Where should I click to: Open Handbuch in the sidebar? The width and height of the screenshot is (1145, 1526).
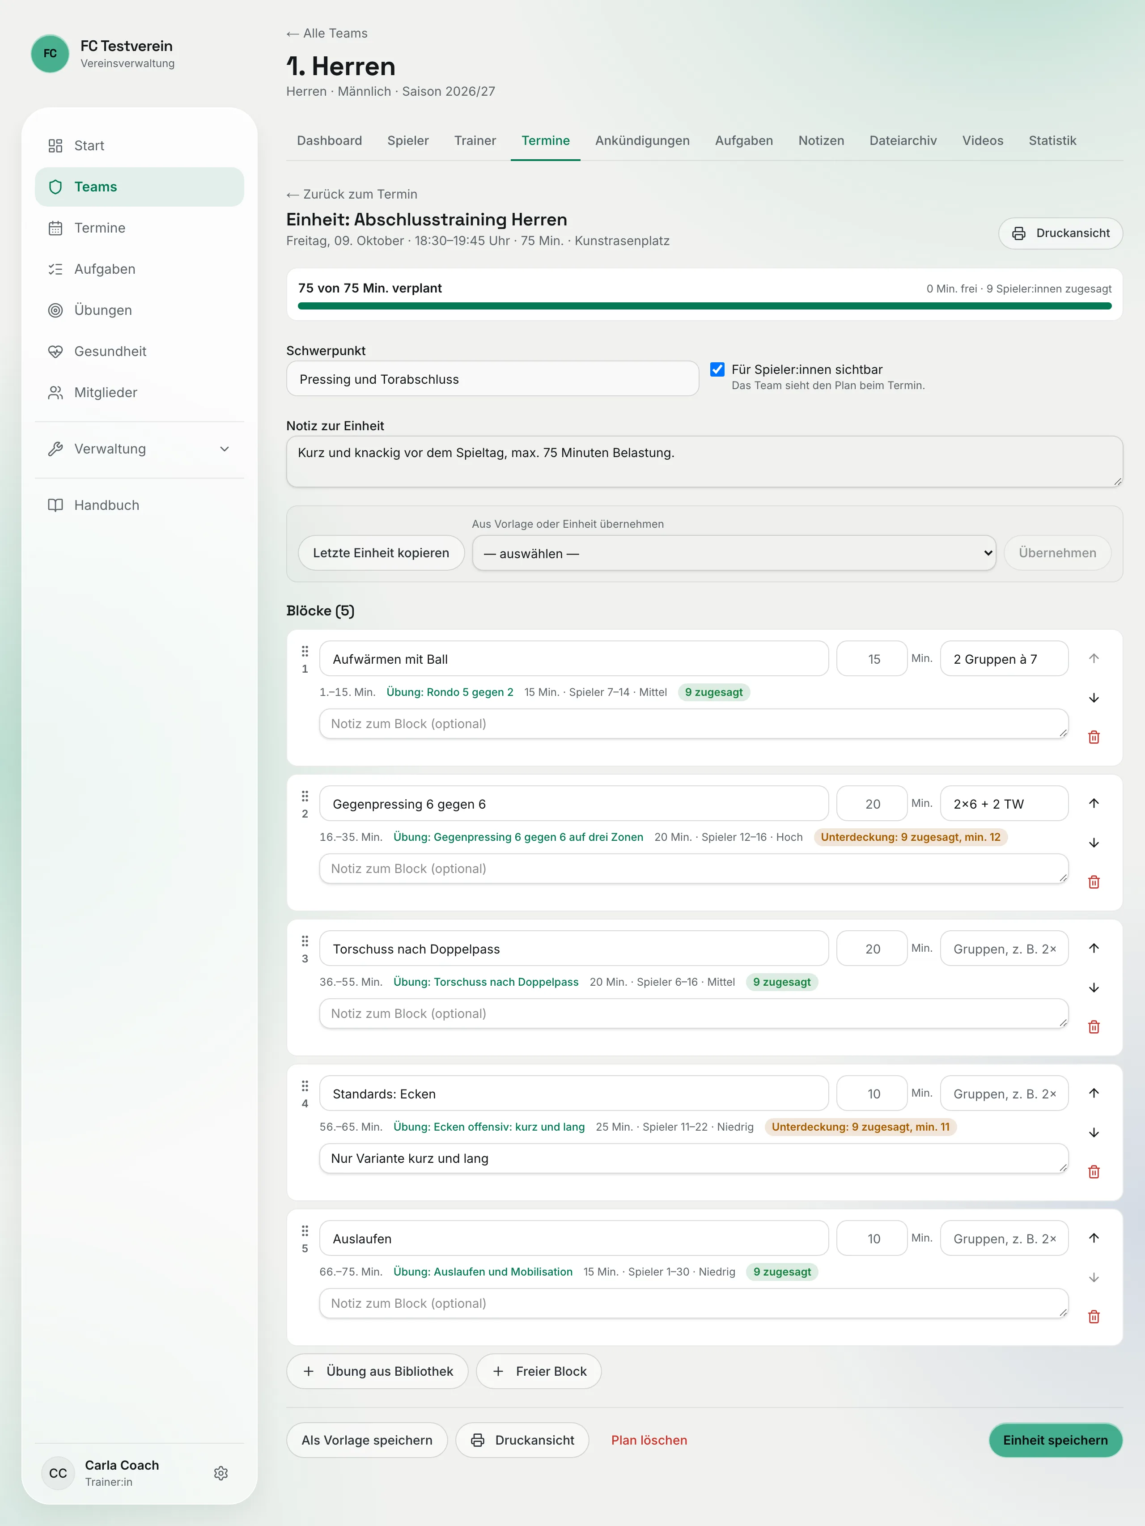click(140, 505)
